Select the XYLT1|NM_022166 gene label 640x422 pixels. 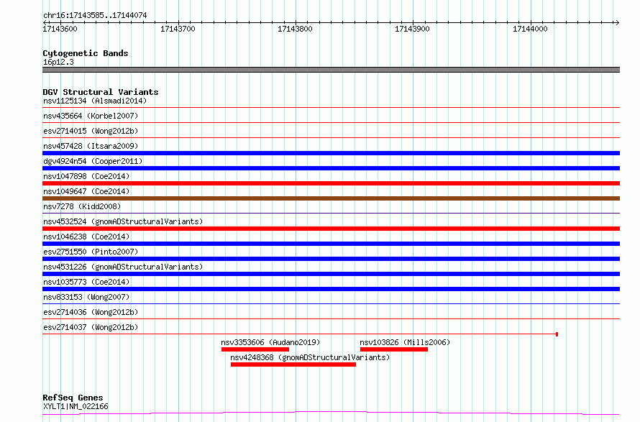pos(76,406)
